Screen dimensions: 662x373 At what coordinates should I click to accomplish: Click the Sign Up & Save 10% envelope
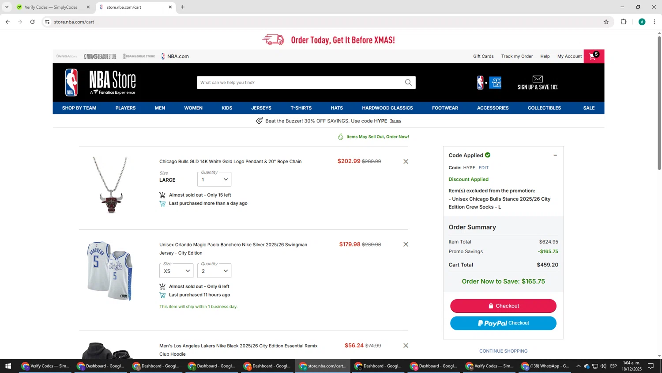(x=538, y=83)
